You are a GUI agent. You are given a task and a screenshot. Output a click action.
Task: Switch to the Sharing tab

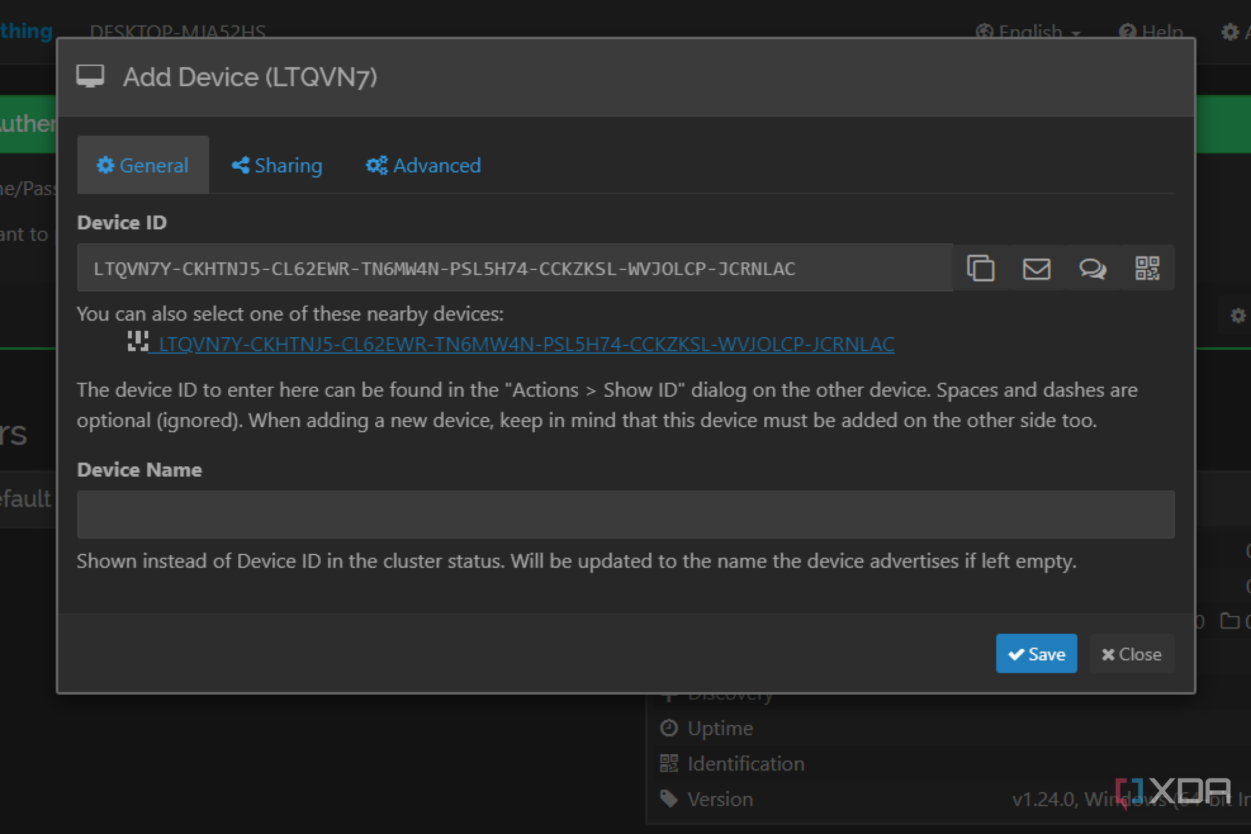coord(276,165)
